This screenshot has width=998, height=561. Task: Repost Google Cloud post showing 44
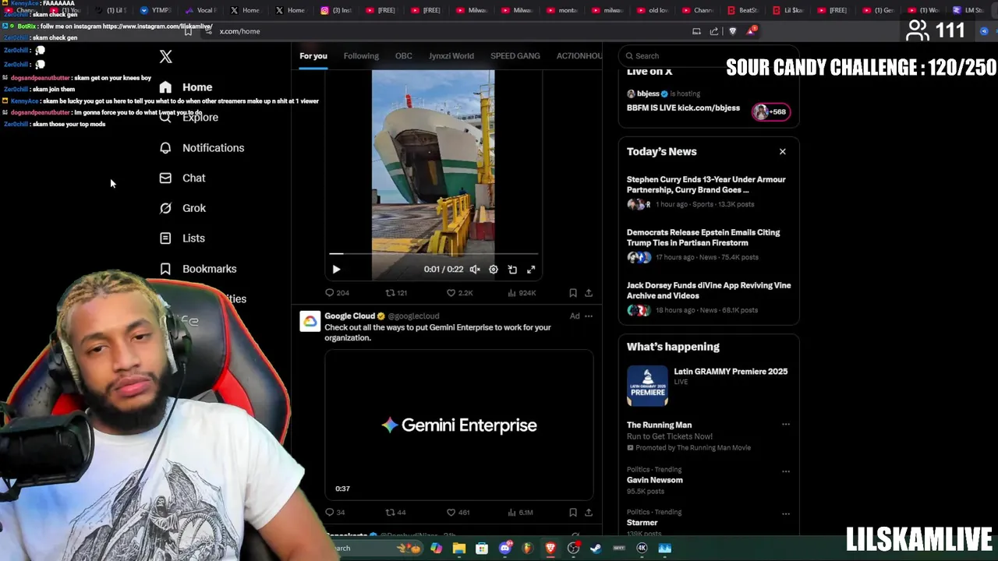pyautogui.click(x=396, y=513)
